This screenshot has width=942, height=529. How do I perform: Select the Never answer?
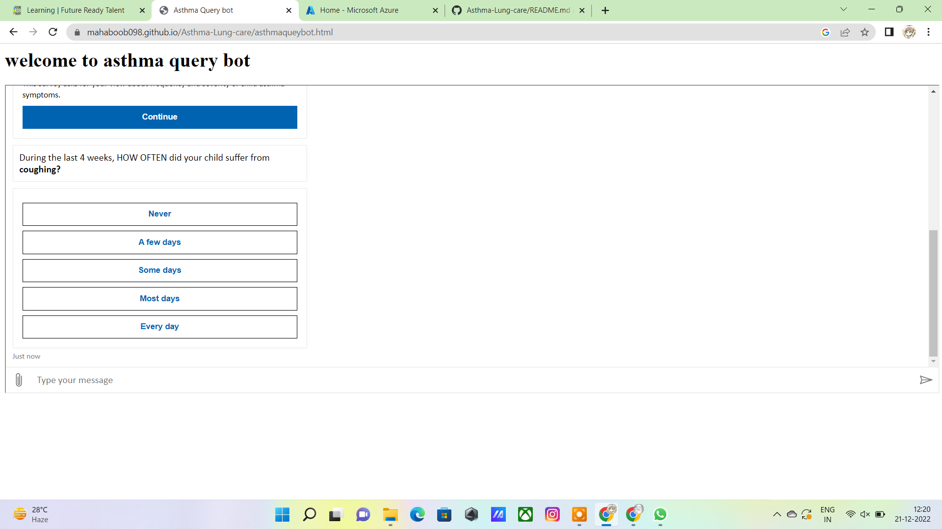coord(160,214)
